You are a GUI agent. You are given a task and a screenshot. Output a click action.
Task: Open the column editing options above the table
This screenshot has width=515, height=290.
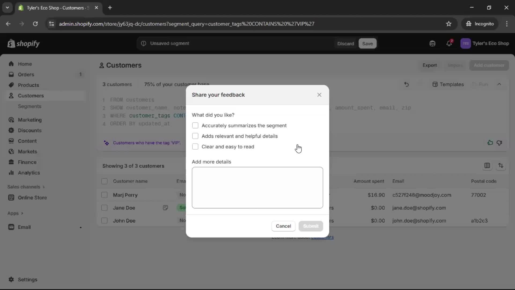click(487, 166)
